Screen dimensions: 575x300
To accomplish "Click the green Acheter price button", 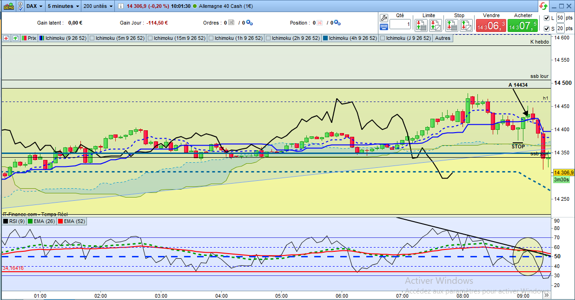I will [523, 26].
